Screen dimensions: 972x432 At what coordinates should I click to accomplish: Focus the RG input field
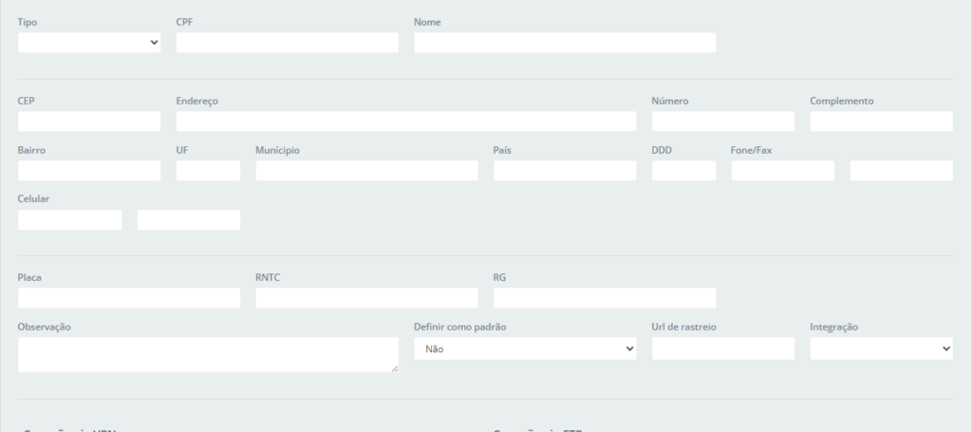tap(604, 298)
